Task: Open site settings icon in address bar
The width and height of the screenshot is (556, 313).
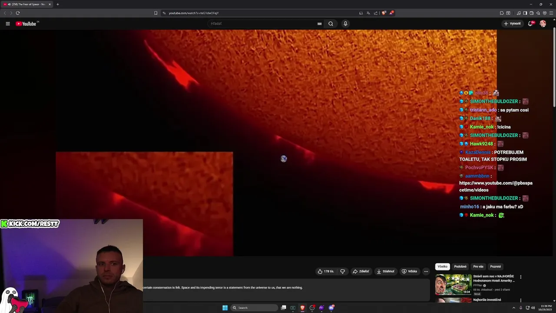Action: tap(164, 13)
